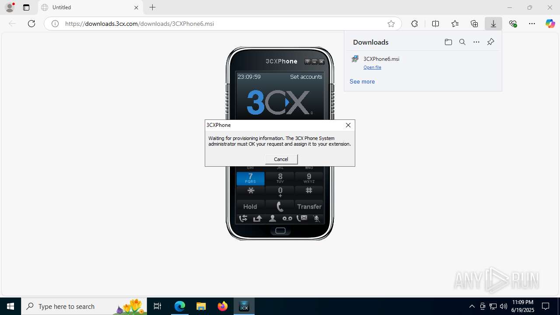Close the 3CXPhone dialog with X
560x315 pixels.
click(348, 125)
